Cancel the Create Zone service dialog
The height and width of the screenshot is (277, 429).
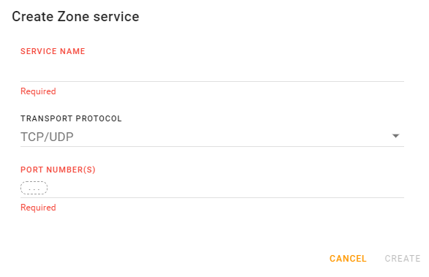point(348,259)
